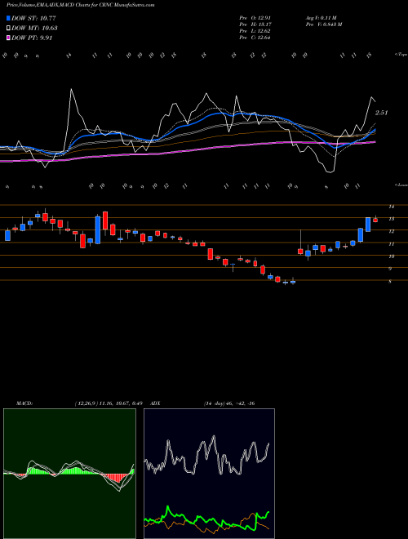Click the ADX '(14 day) 46, +42, -16' values
Image resolution: width=408 pixels, height=539 pixels.
229,403
